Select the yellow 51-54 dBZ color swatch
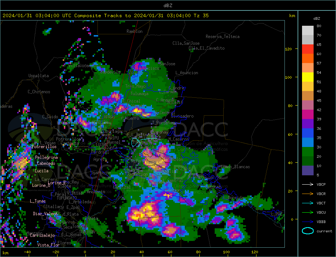The image size is (336, 257). pos(308,77)
